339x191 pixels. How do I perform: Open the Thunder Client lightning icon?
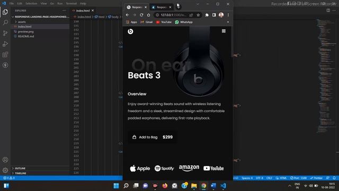pyautogui.click(x=5, y=65)
